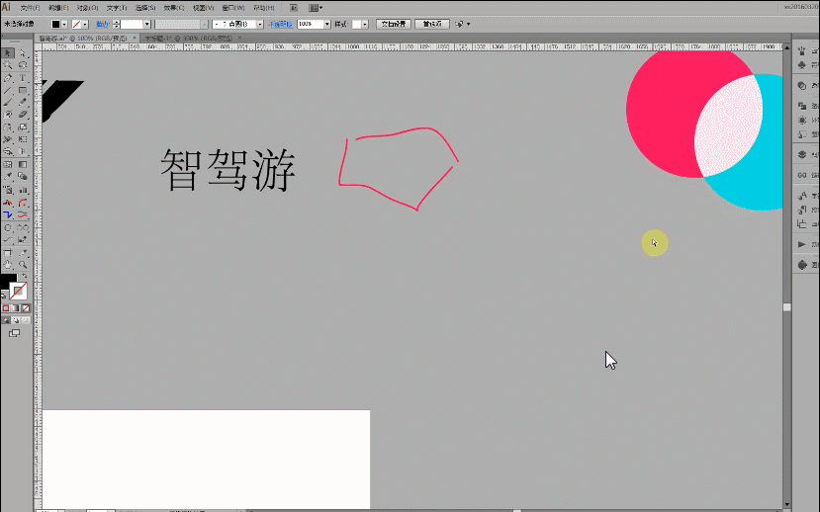
Task: Enable Draw Normal mode
Action: 6,320
